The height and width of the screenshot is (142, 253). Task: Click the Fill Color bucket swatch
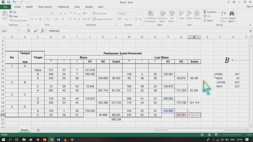56,19
